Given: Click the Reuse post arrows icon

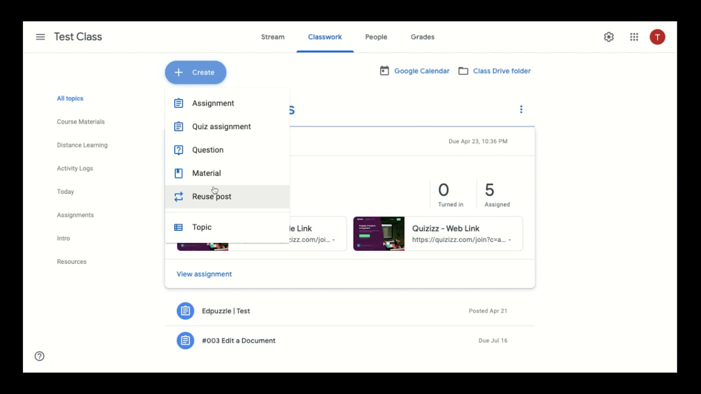Looking at the screenshot, I should click(179, 196).
